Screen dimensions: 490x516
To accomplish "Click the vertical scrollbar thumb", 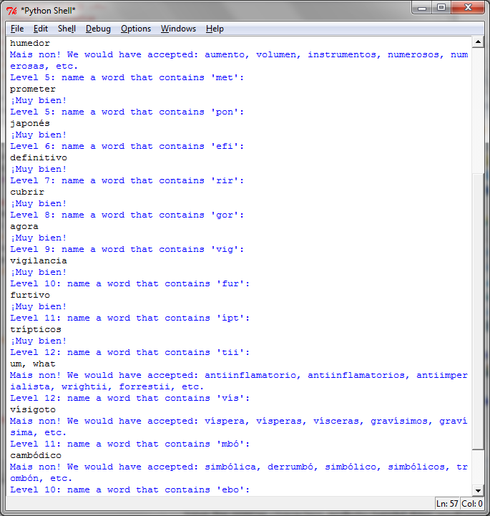I will 478,311.
